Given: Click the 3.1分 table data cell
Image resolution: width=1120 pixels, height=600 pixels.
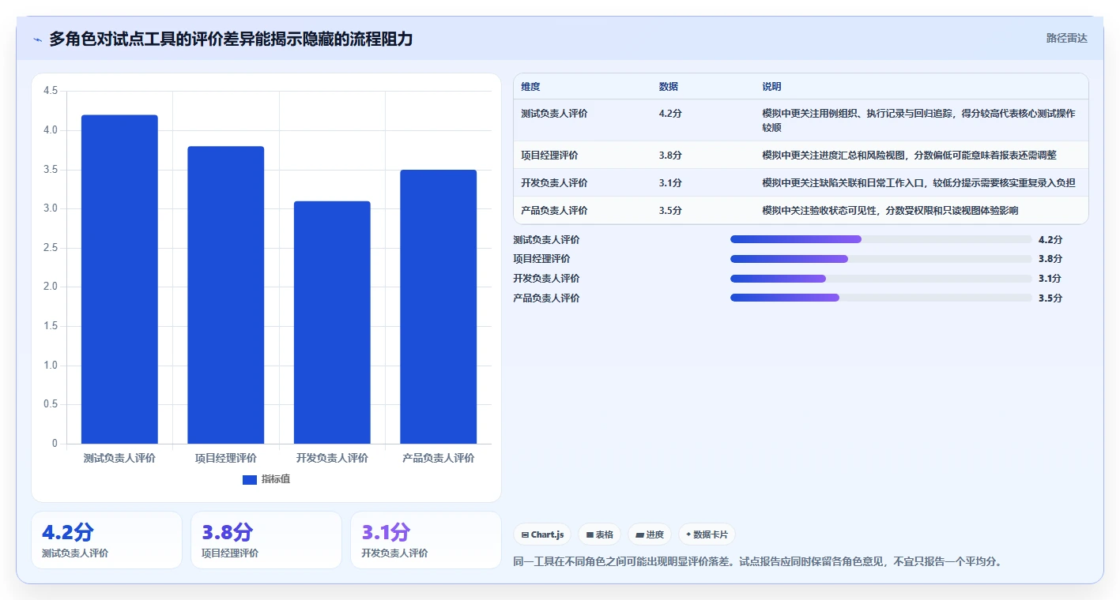Looking at the screenshot, I should (670, 183).
